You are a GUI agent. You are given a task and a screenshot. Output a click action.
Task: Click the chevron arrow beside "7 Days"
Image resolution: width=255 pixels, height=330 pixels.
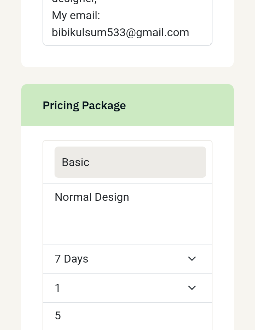click(192, 259)
